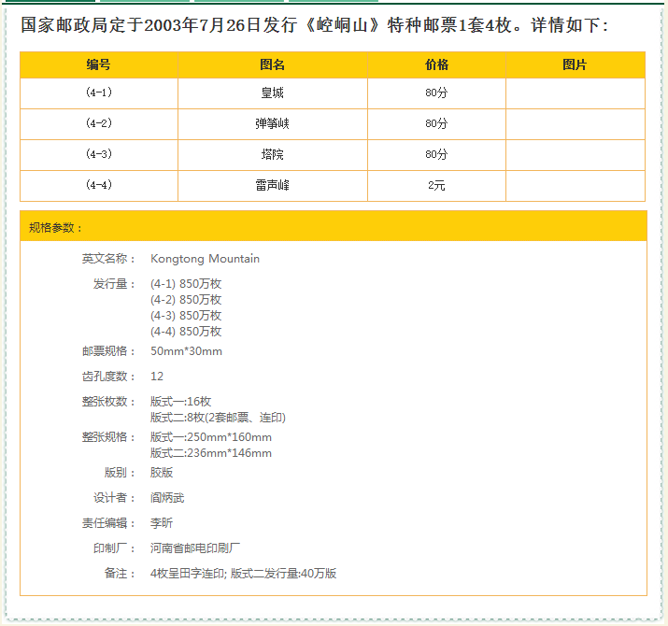The image size is (668, 626).
Task: Click the stamp name 皇城
Action: click(273, 92)
